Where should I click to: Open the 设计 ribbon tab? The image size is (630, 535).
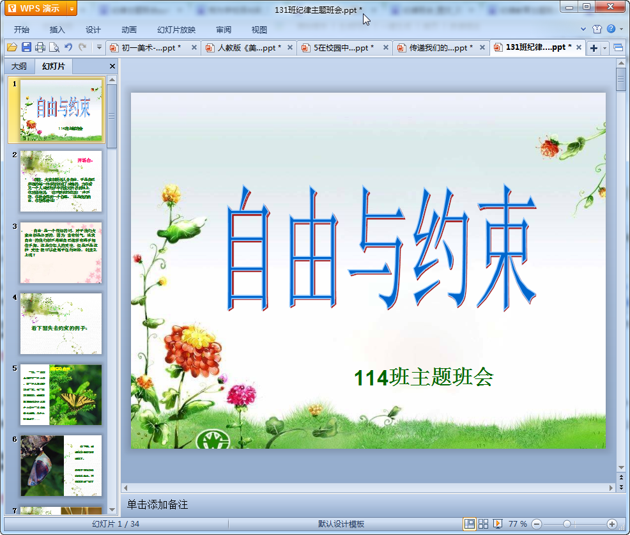click(x=93, y=30)
